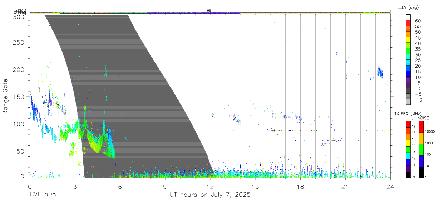This screenshot has height=202, width=439.
Task: Click the ELEV colorbar label "−5"
Action: click(418, 94)
